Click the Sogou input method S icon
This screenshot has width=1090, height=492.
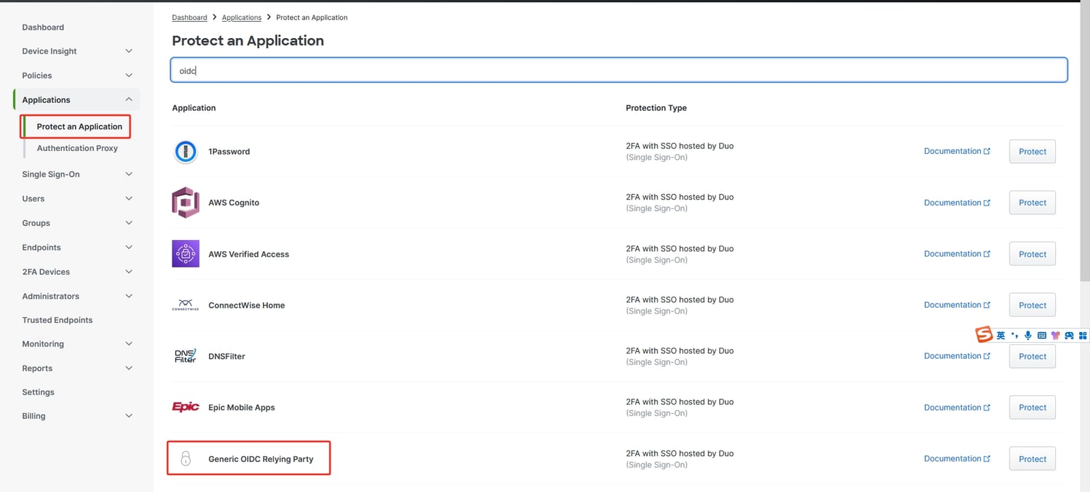[x=984, y=334]
